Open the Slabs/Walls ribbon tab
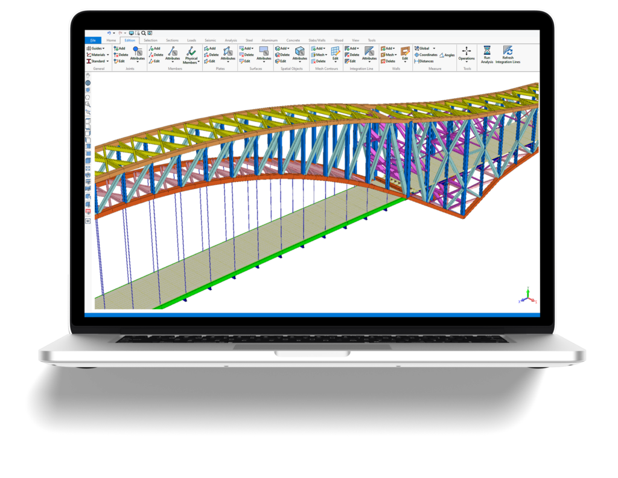The image size is (618, 478). (318, 40)
